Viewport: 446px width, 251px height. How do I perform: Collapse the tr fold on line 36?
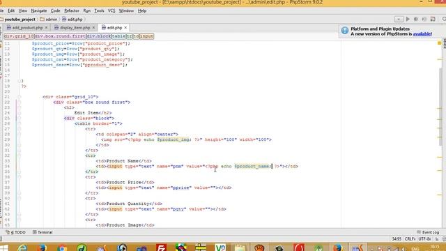click(x=19, y=177)
